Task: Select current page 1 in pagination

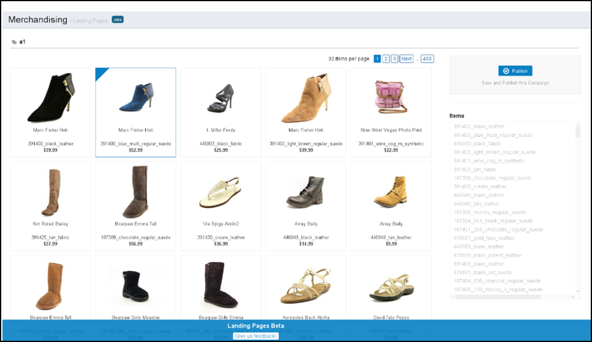Action: click(x=377, y=59)
